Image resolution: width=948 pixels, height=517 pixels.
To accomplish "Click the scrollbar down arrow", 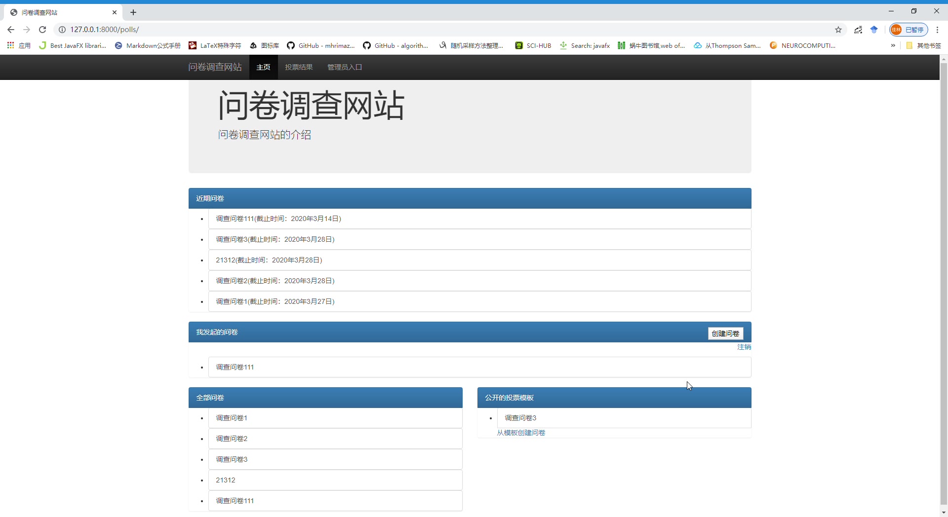I will coord(944,513).
